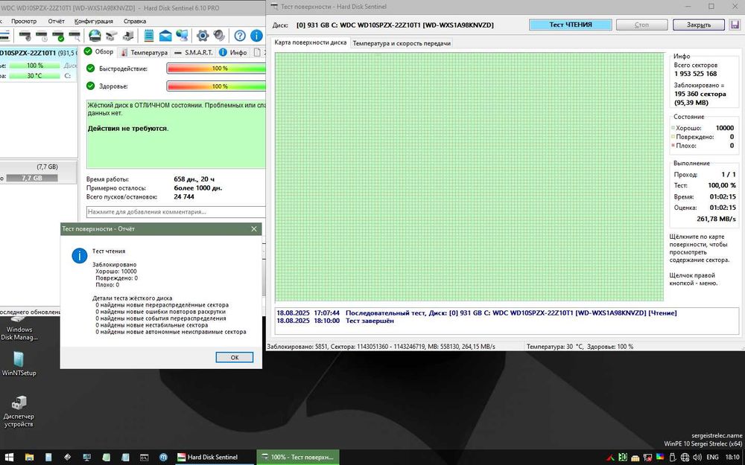Click the volume speaker tray icon

[697, 458]
